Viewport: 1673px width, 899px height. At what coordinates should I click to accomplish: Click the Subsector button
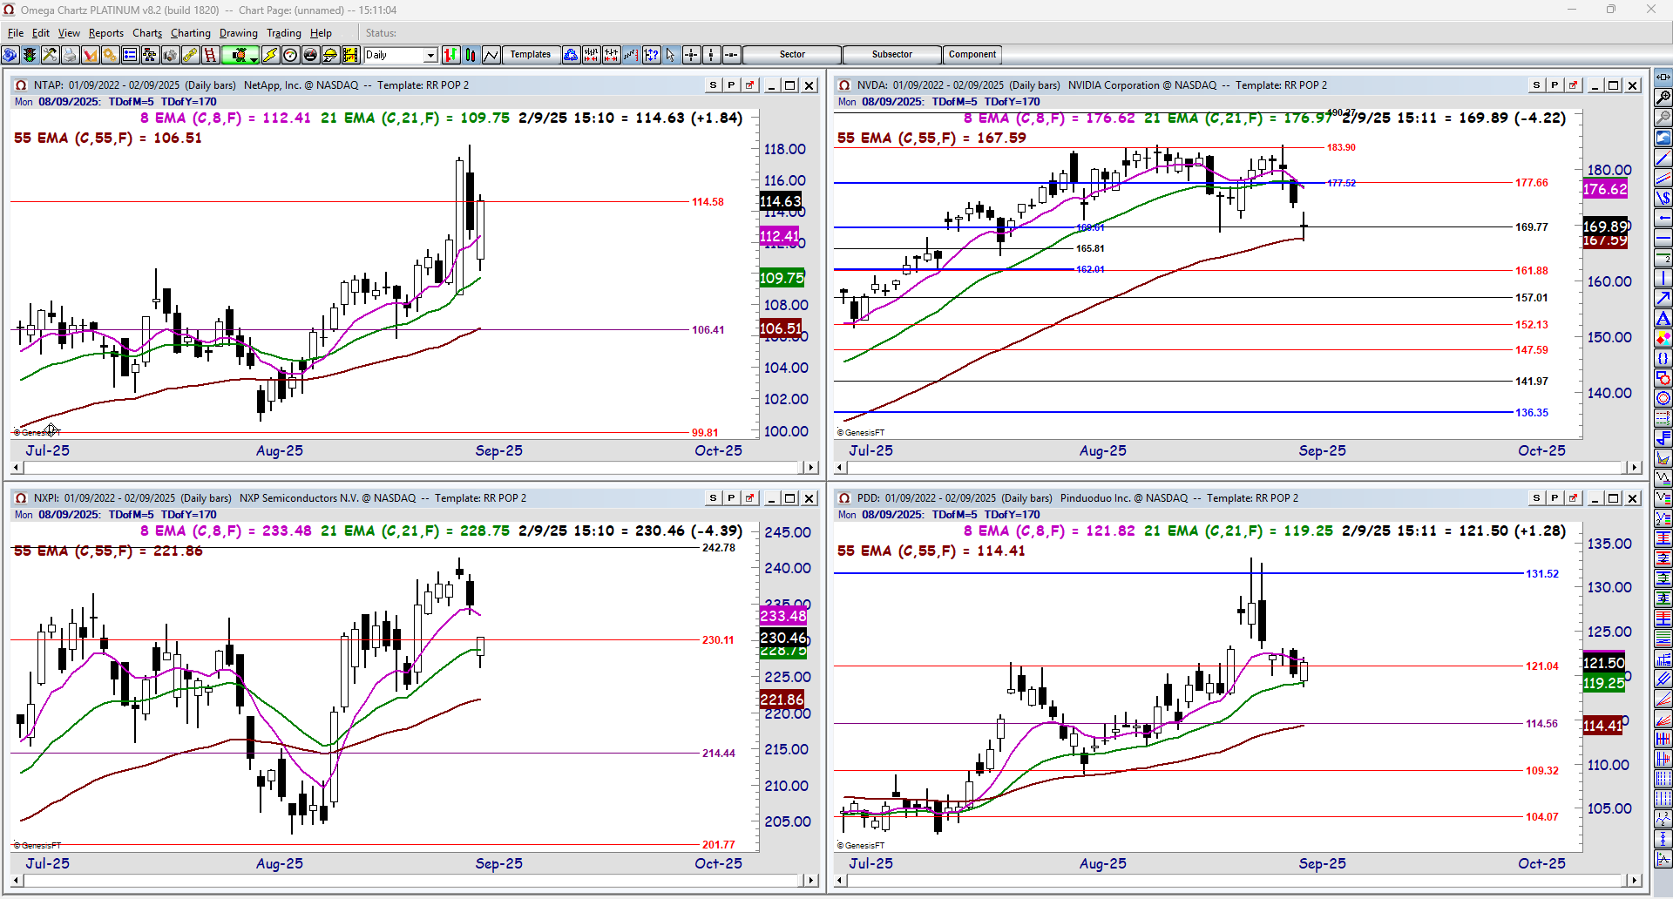coord(892,55)
